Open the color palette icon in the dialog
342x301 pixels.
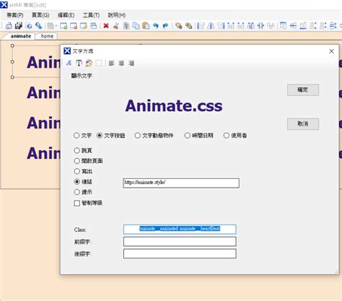pos(89,63)
